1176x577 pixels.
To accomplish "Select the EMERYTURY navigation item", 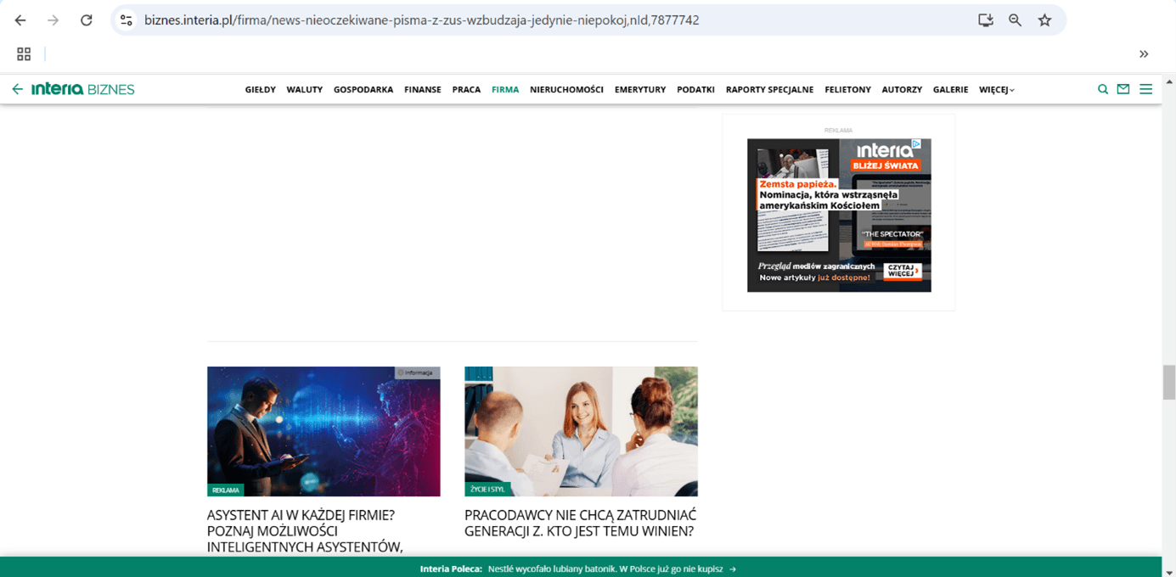I will tap(640, 89).
